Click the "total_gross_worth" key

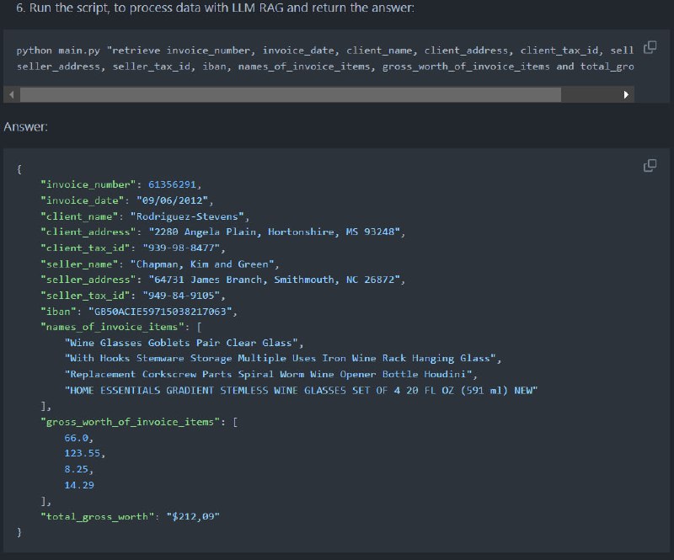[x=97, y=516]
